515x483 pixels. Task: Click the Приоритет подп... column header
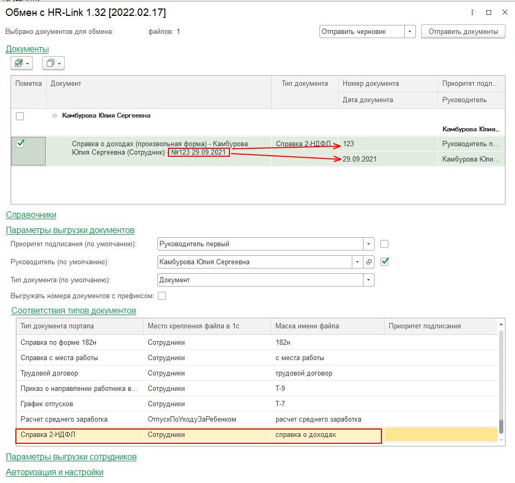(472, 84)
